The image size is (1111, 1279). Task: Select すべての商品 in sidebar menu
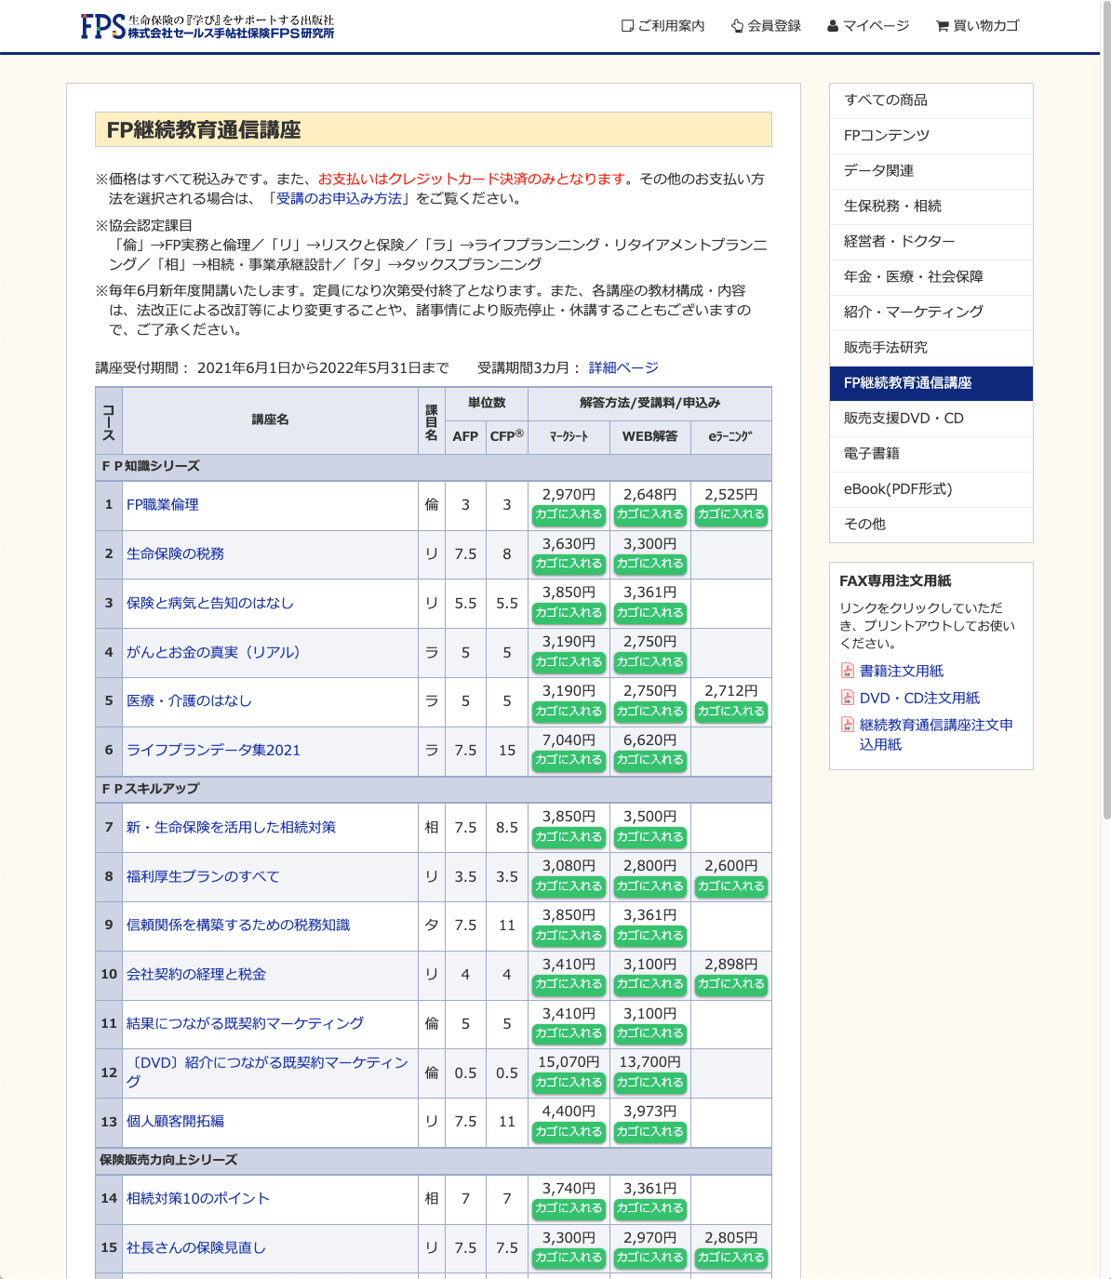pyautogui.click(x=885, y=100)
